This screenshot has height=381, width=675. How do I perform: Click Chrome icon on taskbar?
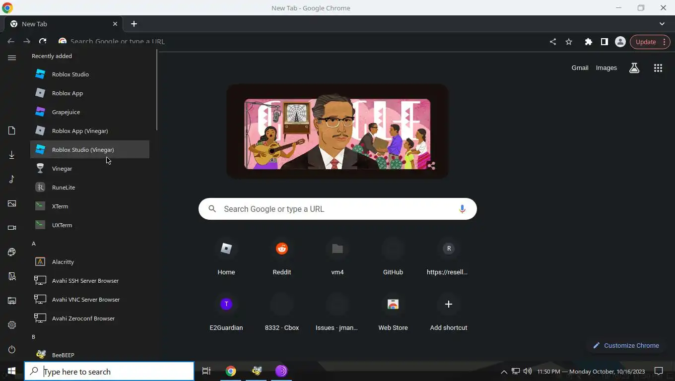coord(231,371)
